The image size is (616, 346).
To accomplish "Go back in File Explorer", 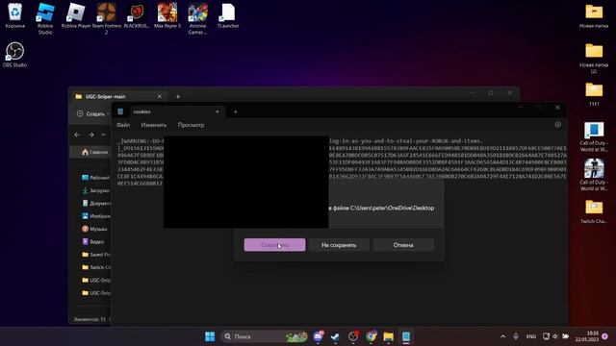I will click(x=77, y=135).
